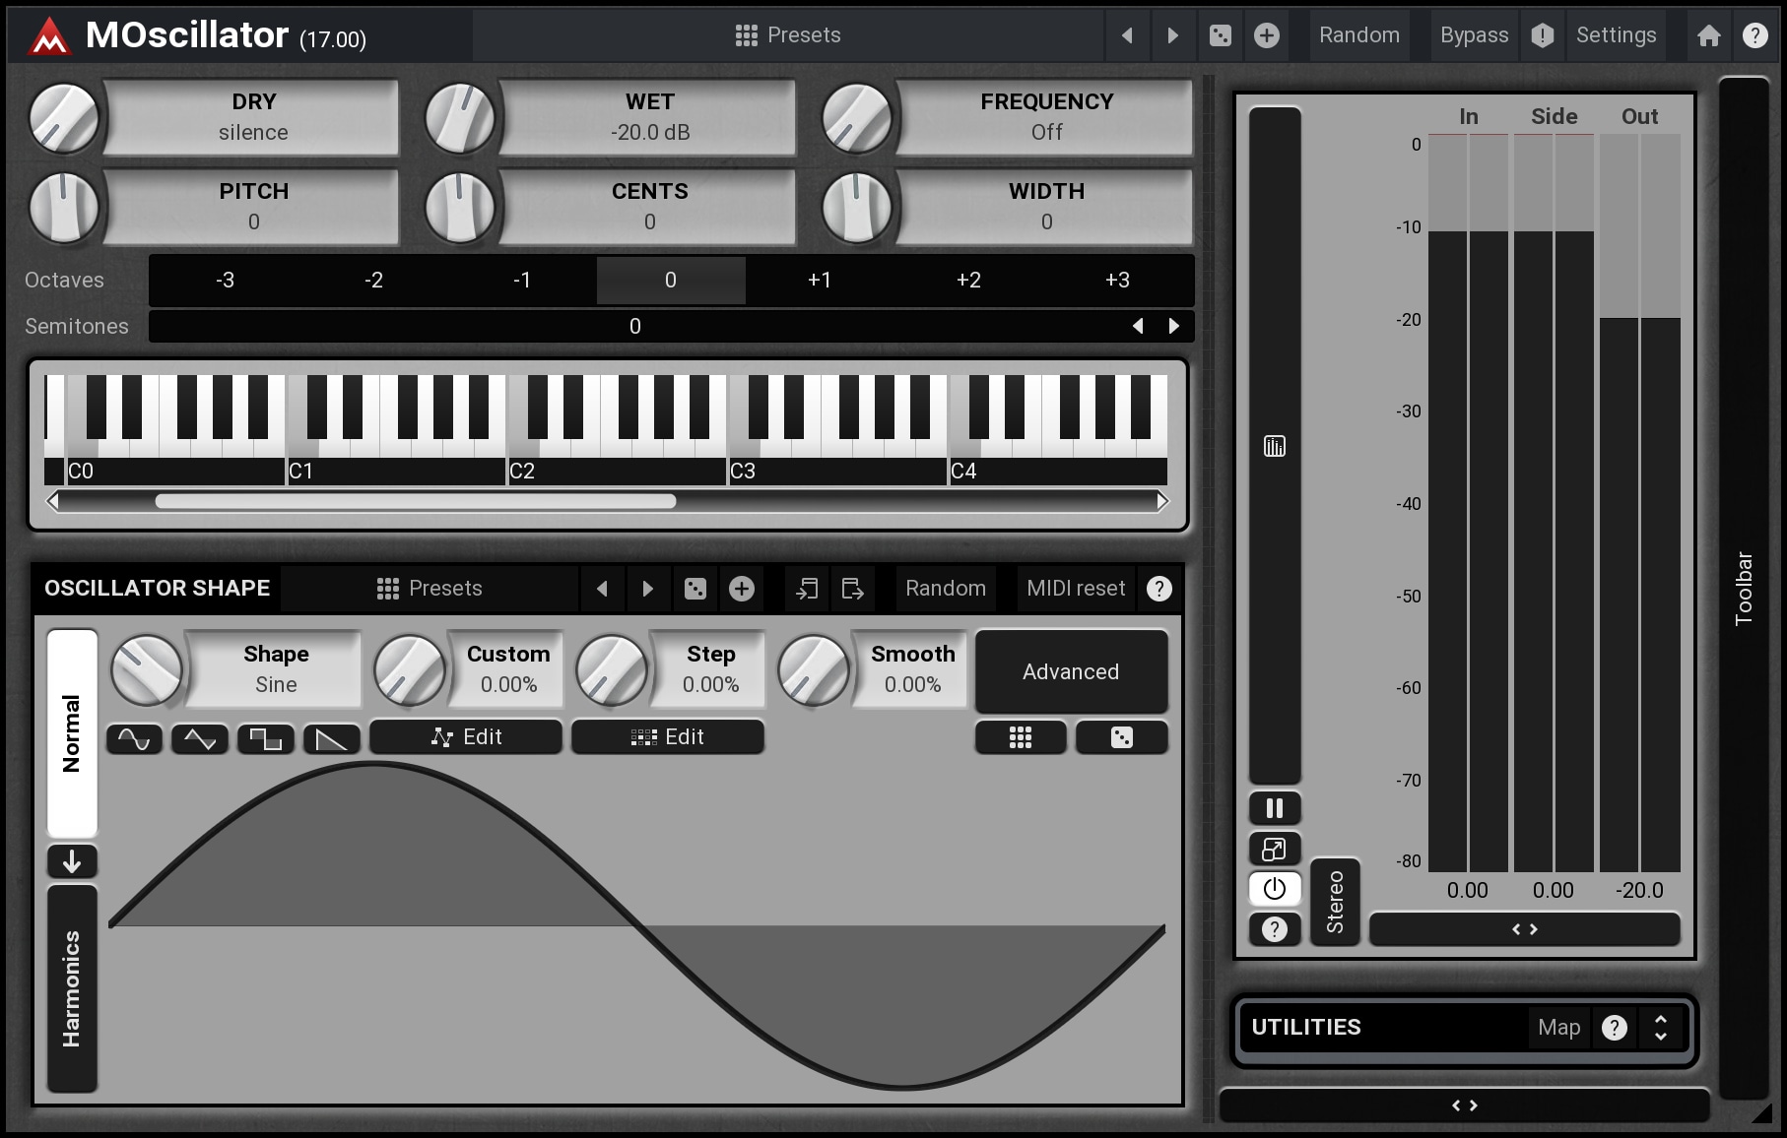
Task: Click the random dice icon in top bar
Action: coord(1220,36)
